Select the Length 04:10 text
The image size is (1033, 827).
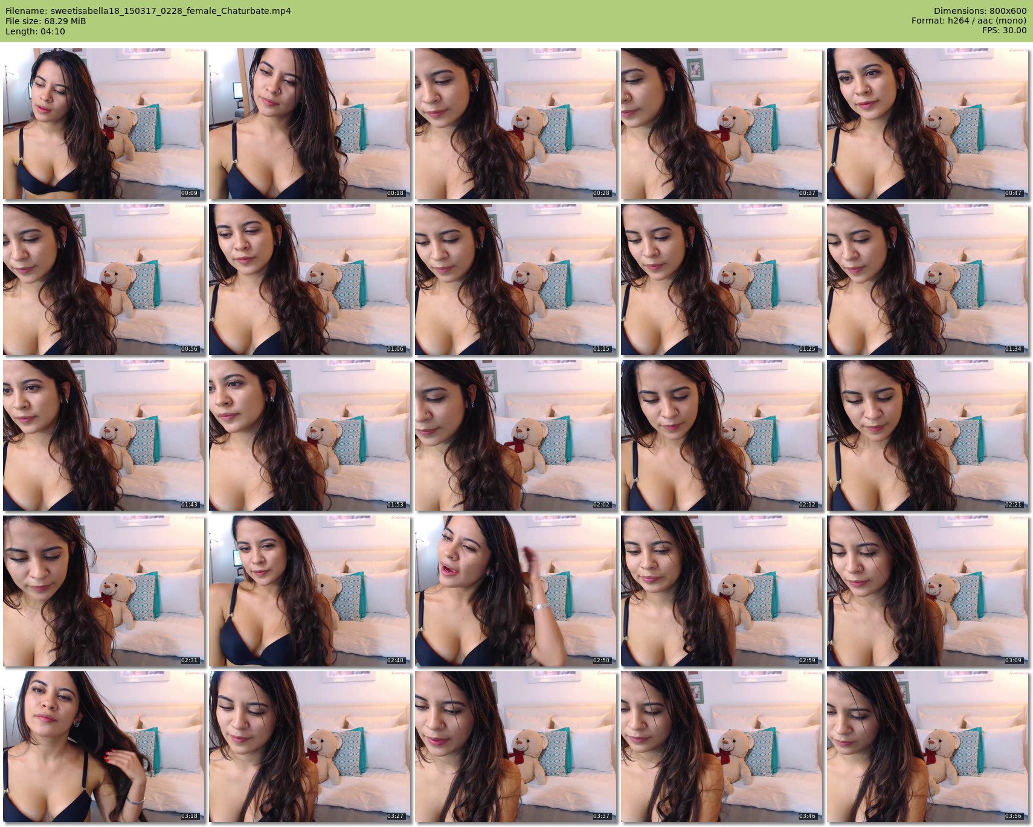(x=35, y=31)
